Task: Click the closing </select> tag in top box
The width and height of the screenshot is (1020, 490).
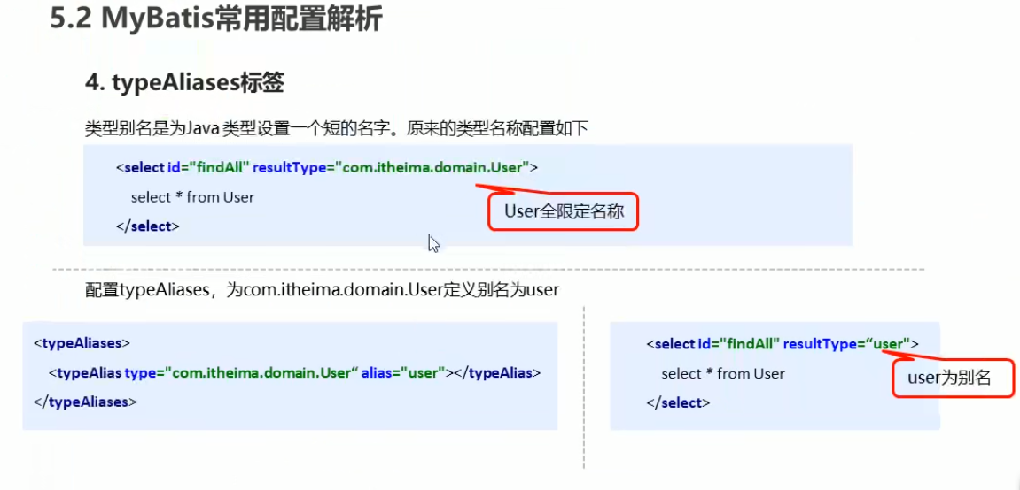Action: point(148,226)
